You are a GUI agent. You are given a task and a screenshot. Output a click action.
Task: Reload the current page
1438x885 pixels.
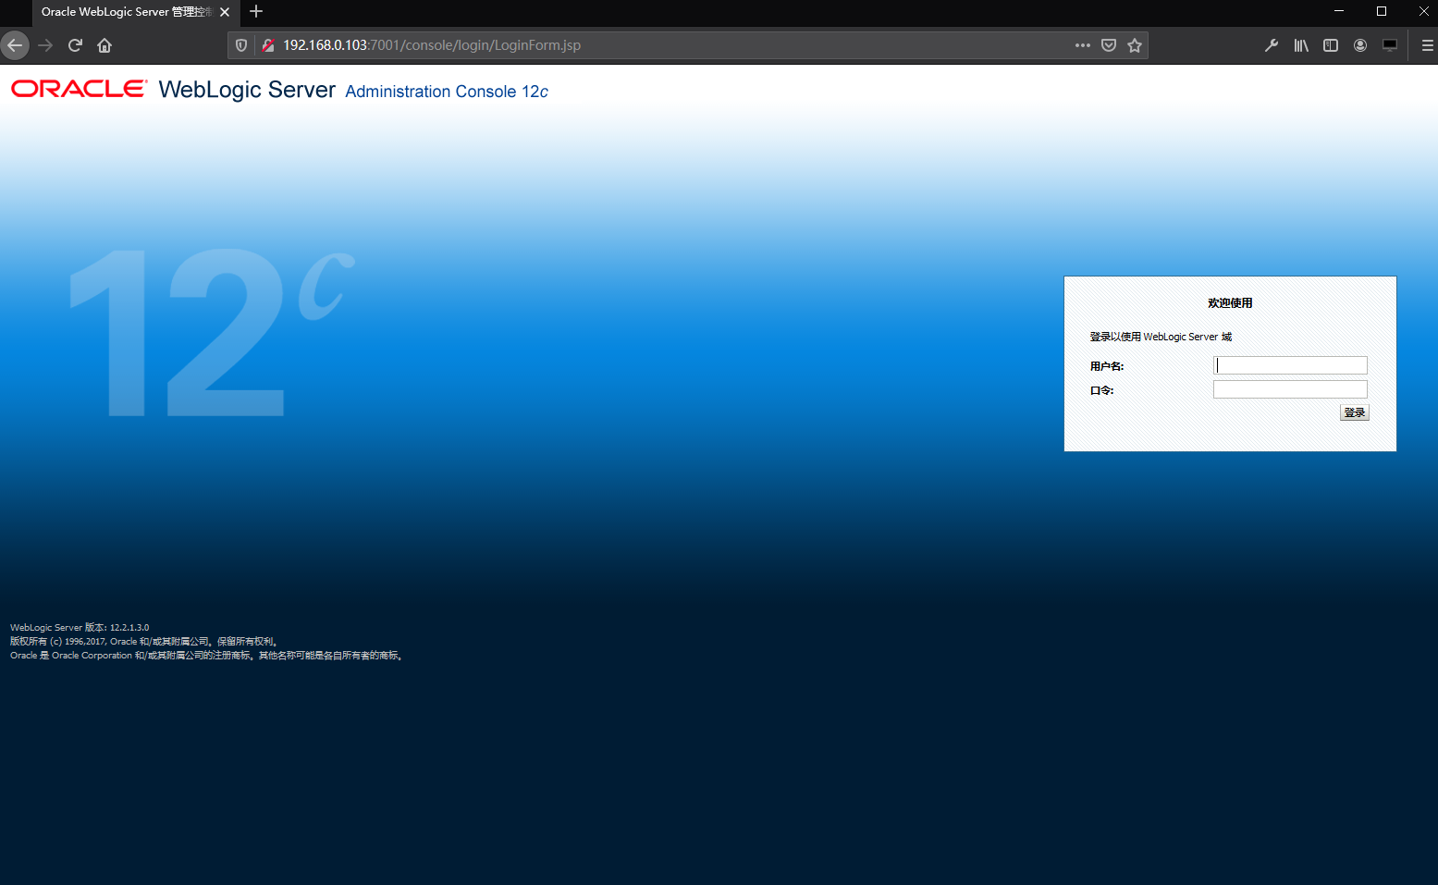click(76, 45)
